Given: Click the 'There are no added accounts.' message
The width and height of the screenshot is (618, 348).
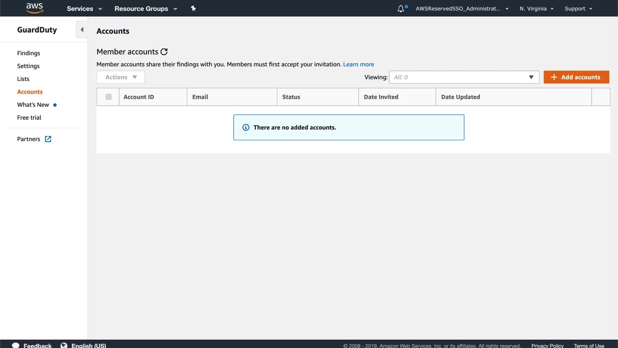Looking at the screenshot, I should (x=295, y=128).
